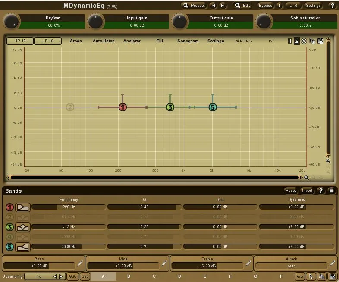The width and height of the screenshot is (339, 282).
Task: Invert the bands with Invert button
Action: tap(307, 191)
